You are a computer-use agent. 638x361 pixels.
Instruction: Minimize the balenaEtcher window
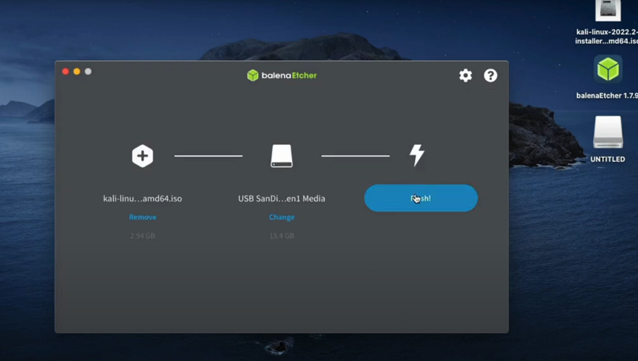click(x=77, y=72)
